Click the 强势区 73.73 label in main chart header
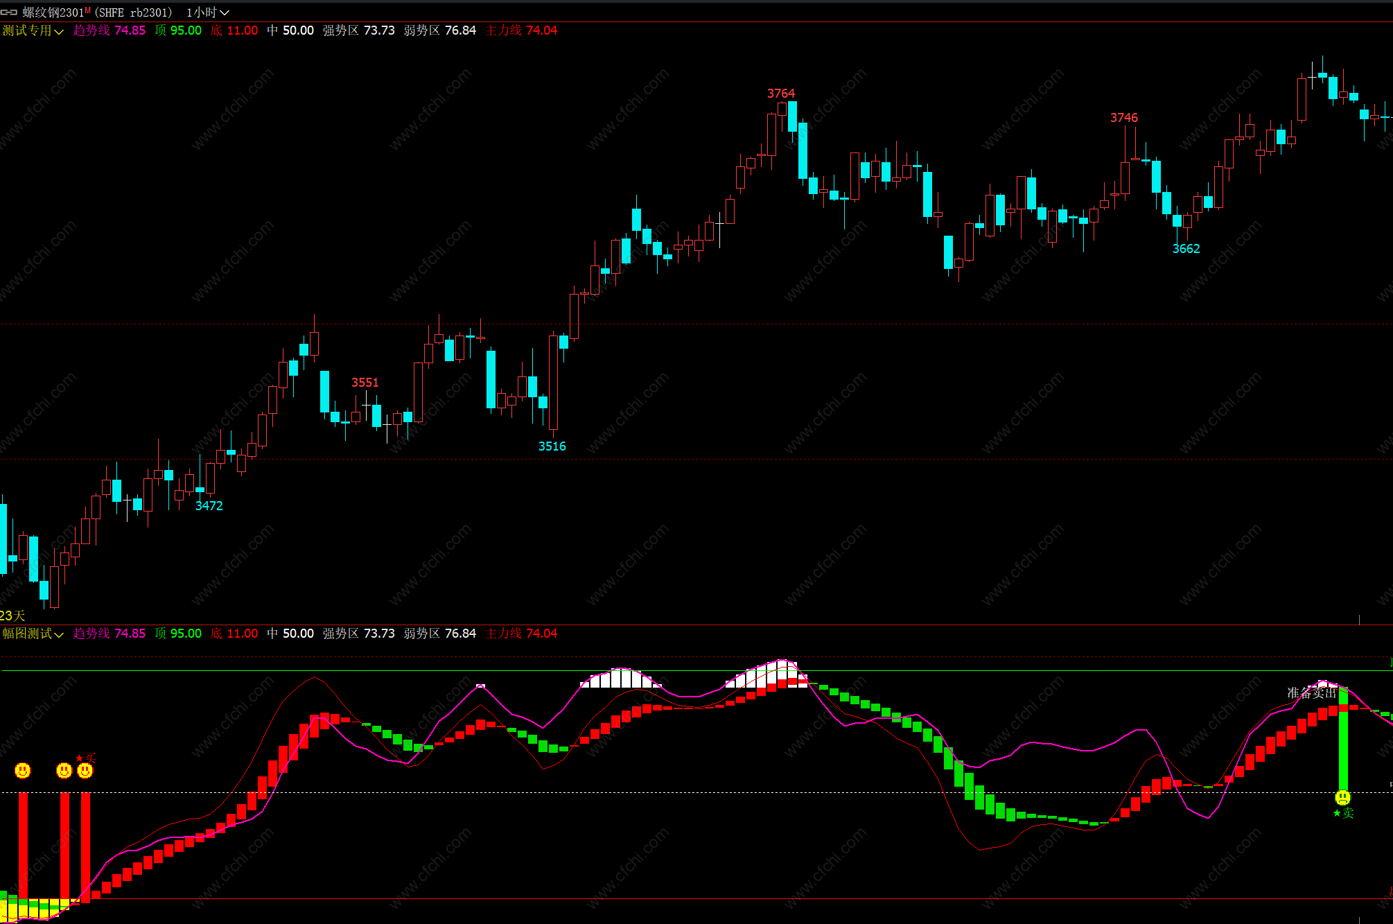This screenshot has height=924, width=1393. [358, 30]
